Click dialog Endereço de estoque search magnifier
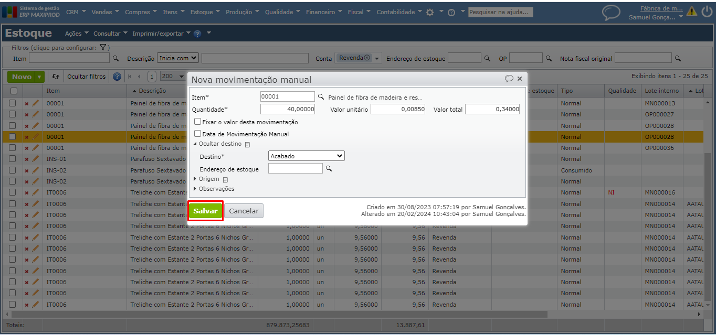This screenshot has width=716, height=335. tap(329, 168)
